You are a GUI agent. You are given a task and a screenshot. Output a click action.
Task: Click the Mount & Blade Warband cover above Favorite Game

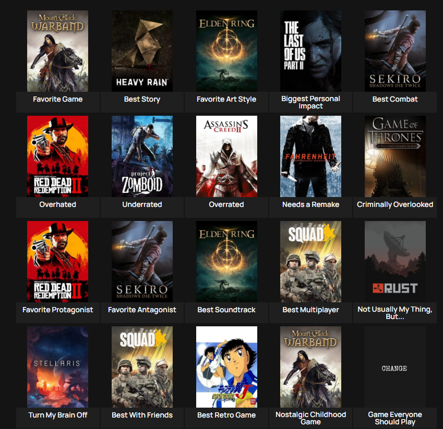[57, 51]
